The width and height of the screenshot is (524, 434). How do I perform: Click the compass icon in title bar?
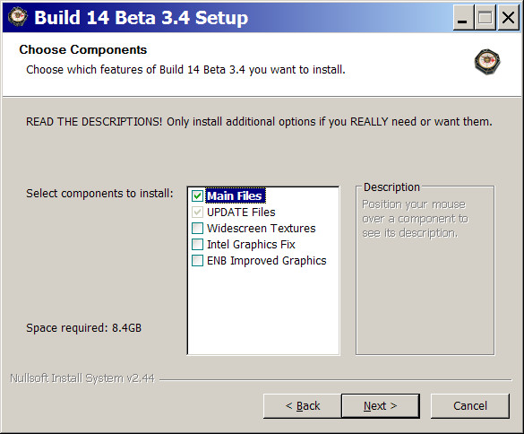tap(18, 17)
